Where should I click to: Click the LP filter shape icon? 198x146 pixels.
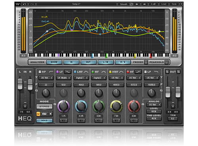(x=156, y=72)
